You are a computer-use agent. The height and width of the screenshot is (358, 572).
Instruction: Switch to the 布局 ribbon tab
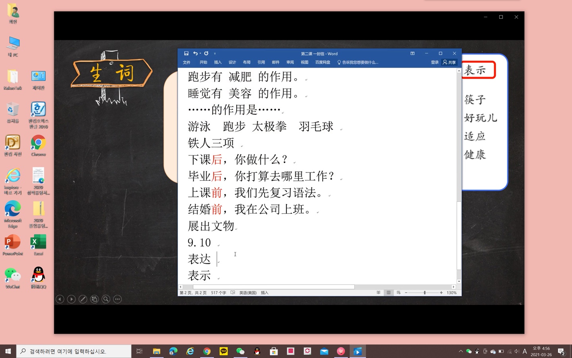coord(247,62)
